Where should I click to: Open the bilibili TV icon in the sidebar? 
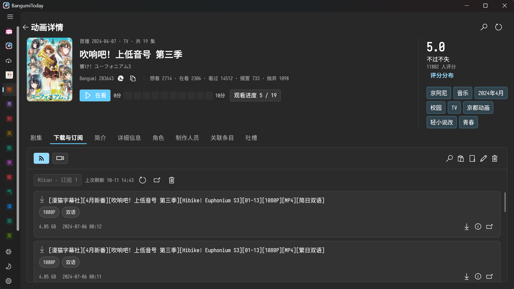click(x=9, y=31)
